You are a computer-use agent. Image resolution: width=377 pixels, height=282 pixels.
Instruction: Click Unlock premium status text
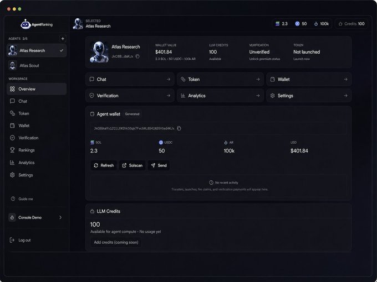click(x=264, y=59)
